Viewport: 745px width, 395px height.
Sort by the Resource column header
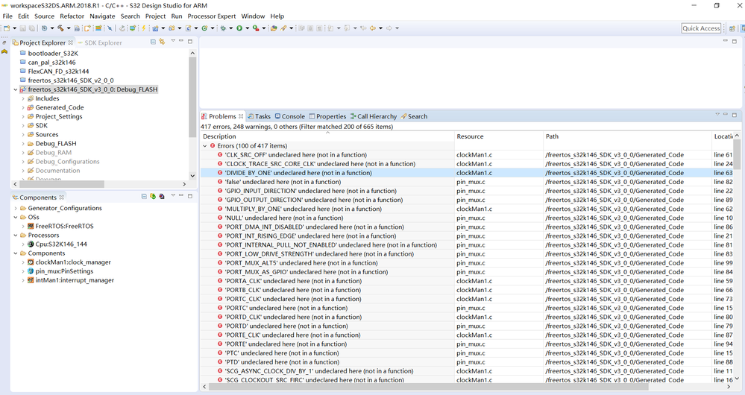(x=499, y=136)
